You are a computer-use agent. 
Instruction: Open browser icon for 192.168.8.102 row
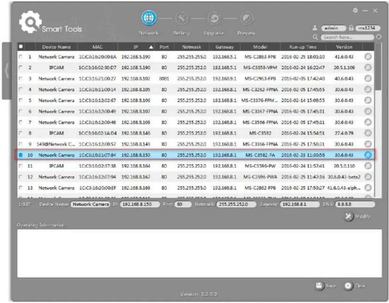pos(368,78)
